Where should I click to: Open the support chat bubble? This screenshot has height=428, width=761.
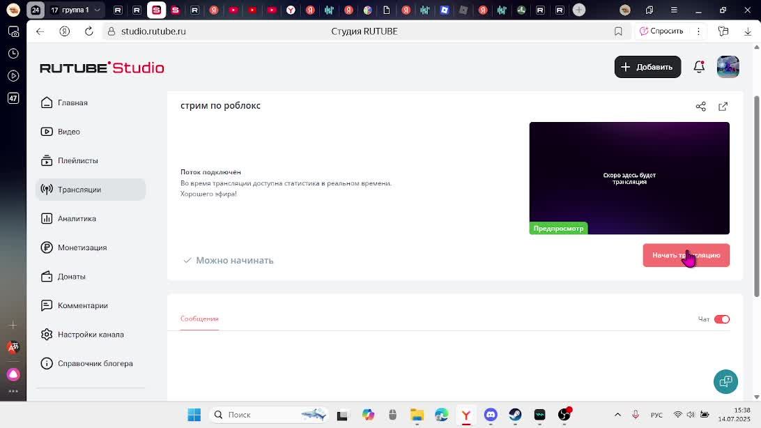725,381
